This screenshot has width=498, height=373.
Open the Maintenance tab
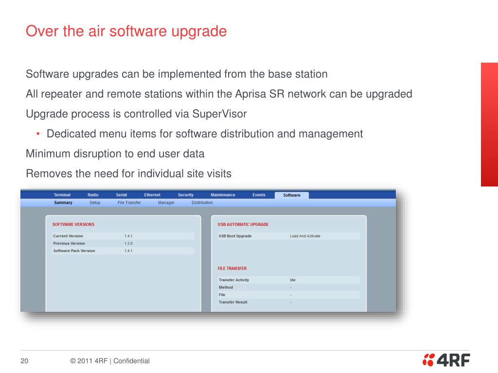click(x=223, y=195)
